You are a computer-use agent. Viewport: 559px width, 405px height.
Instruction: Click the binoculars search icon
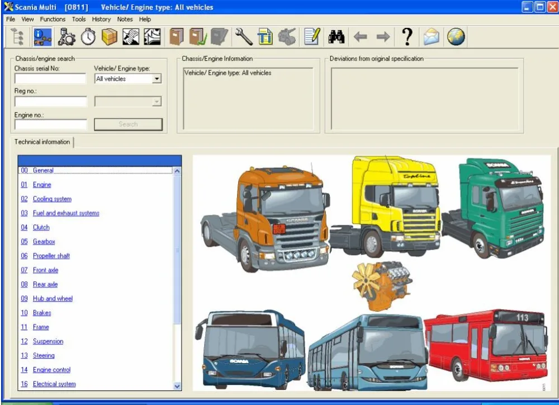pyautogui.click(x=336, y=37)
